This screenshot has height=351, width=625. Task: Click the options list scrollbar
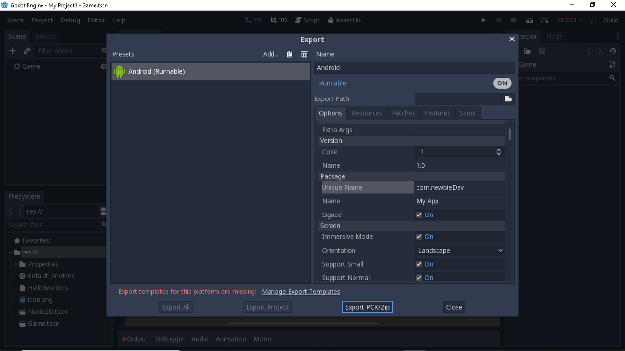point(510,134)
